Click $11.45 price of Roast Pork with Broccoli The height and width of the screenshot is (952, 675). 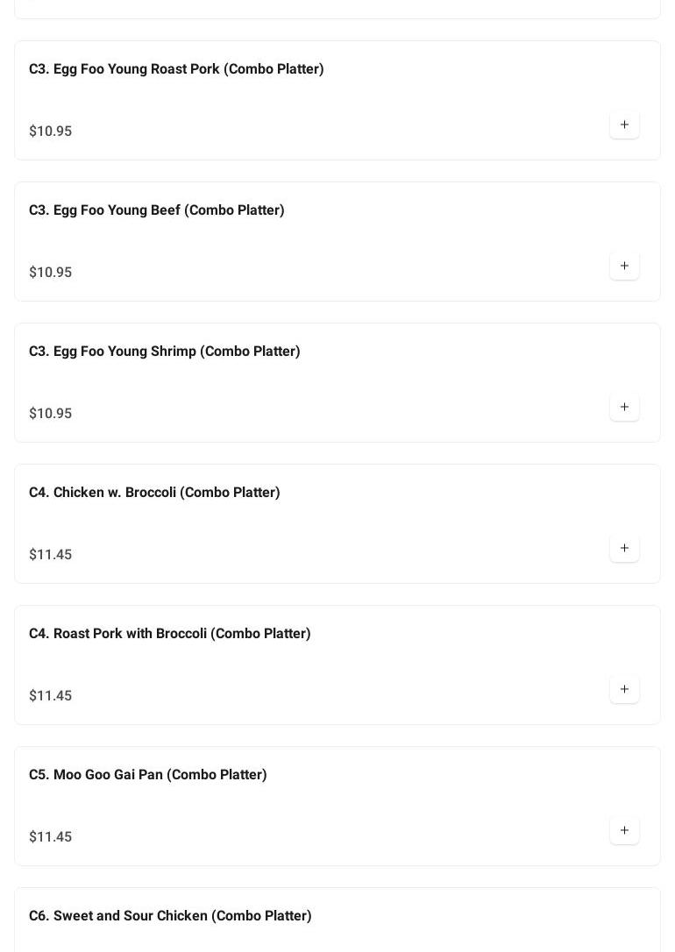click(51, 696)
